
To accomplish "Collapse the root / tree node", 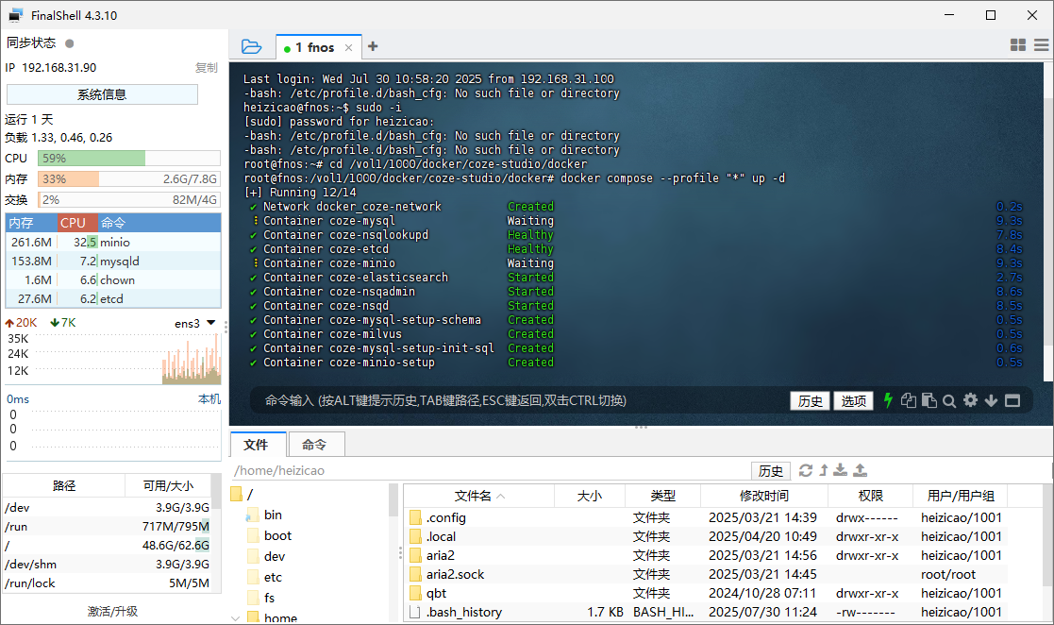I will click(237, 494).
